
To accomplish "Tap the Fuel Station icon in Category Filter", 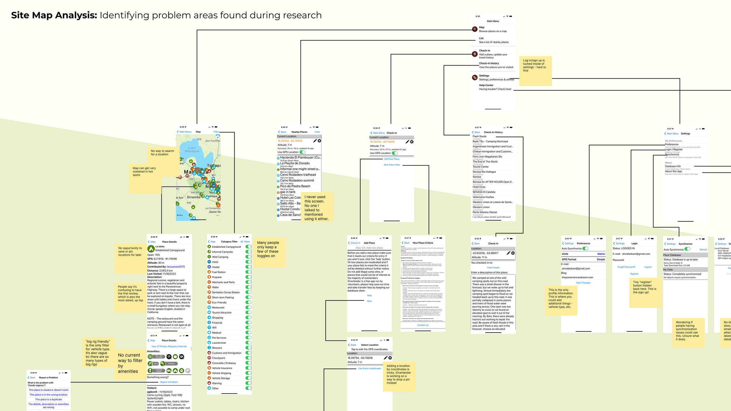I will click(x=209, y=272).
